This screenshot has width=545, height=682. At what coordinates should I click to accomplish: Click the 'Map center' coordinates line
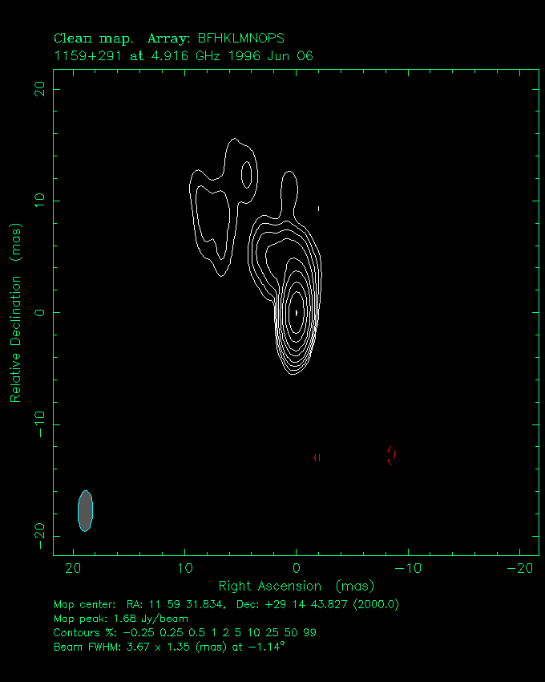(x=226, y=604)
